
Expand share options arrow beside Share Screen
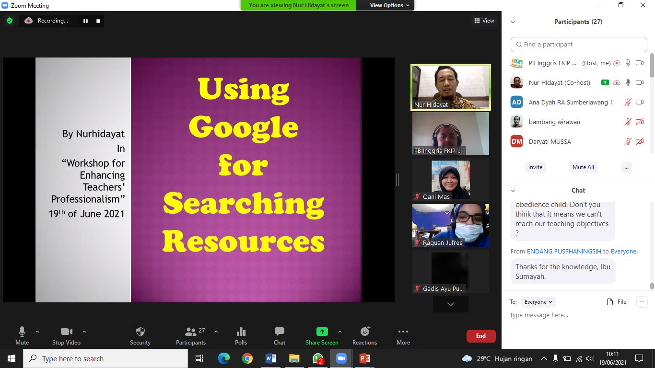point(340,332)
